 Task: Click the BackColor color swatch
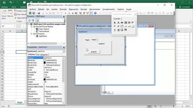[45, 60]
